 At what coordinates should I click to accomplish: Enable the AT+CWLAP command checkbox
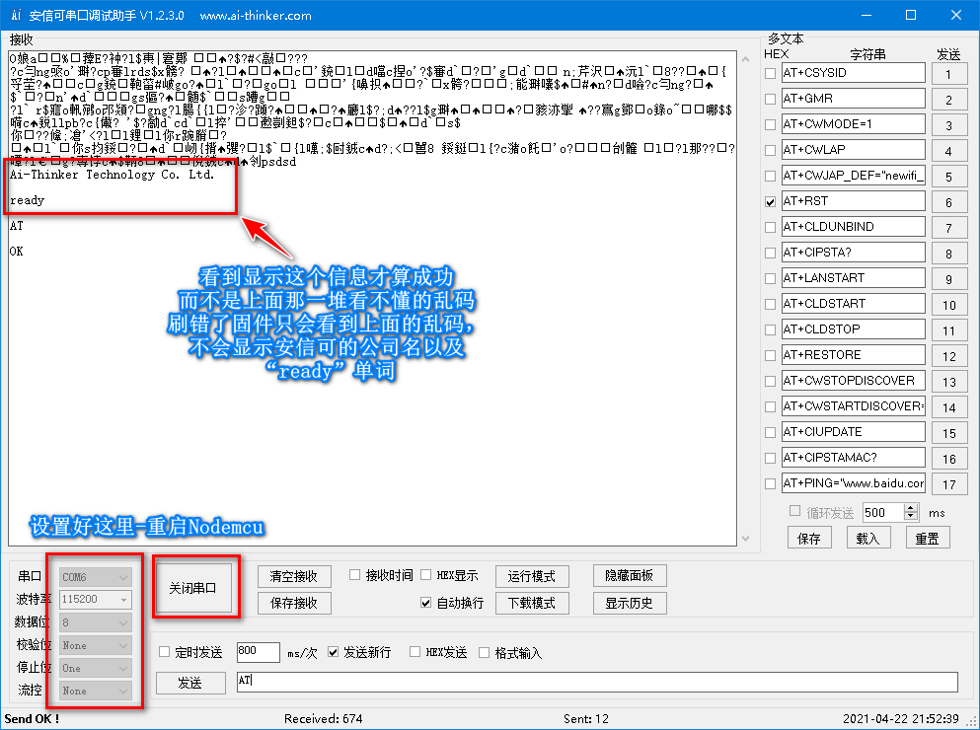[770, 149]
